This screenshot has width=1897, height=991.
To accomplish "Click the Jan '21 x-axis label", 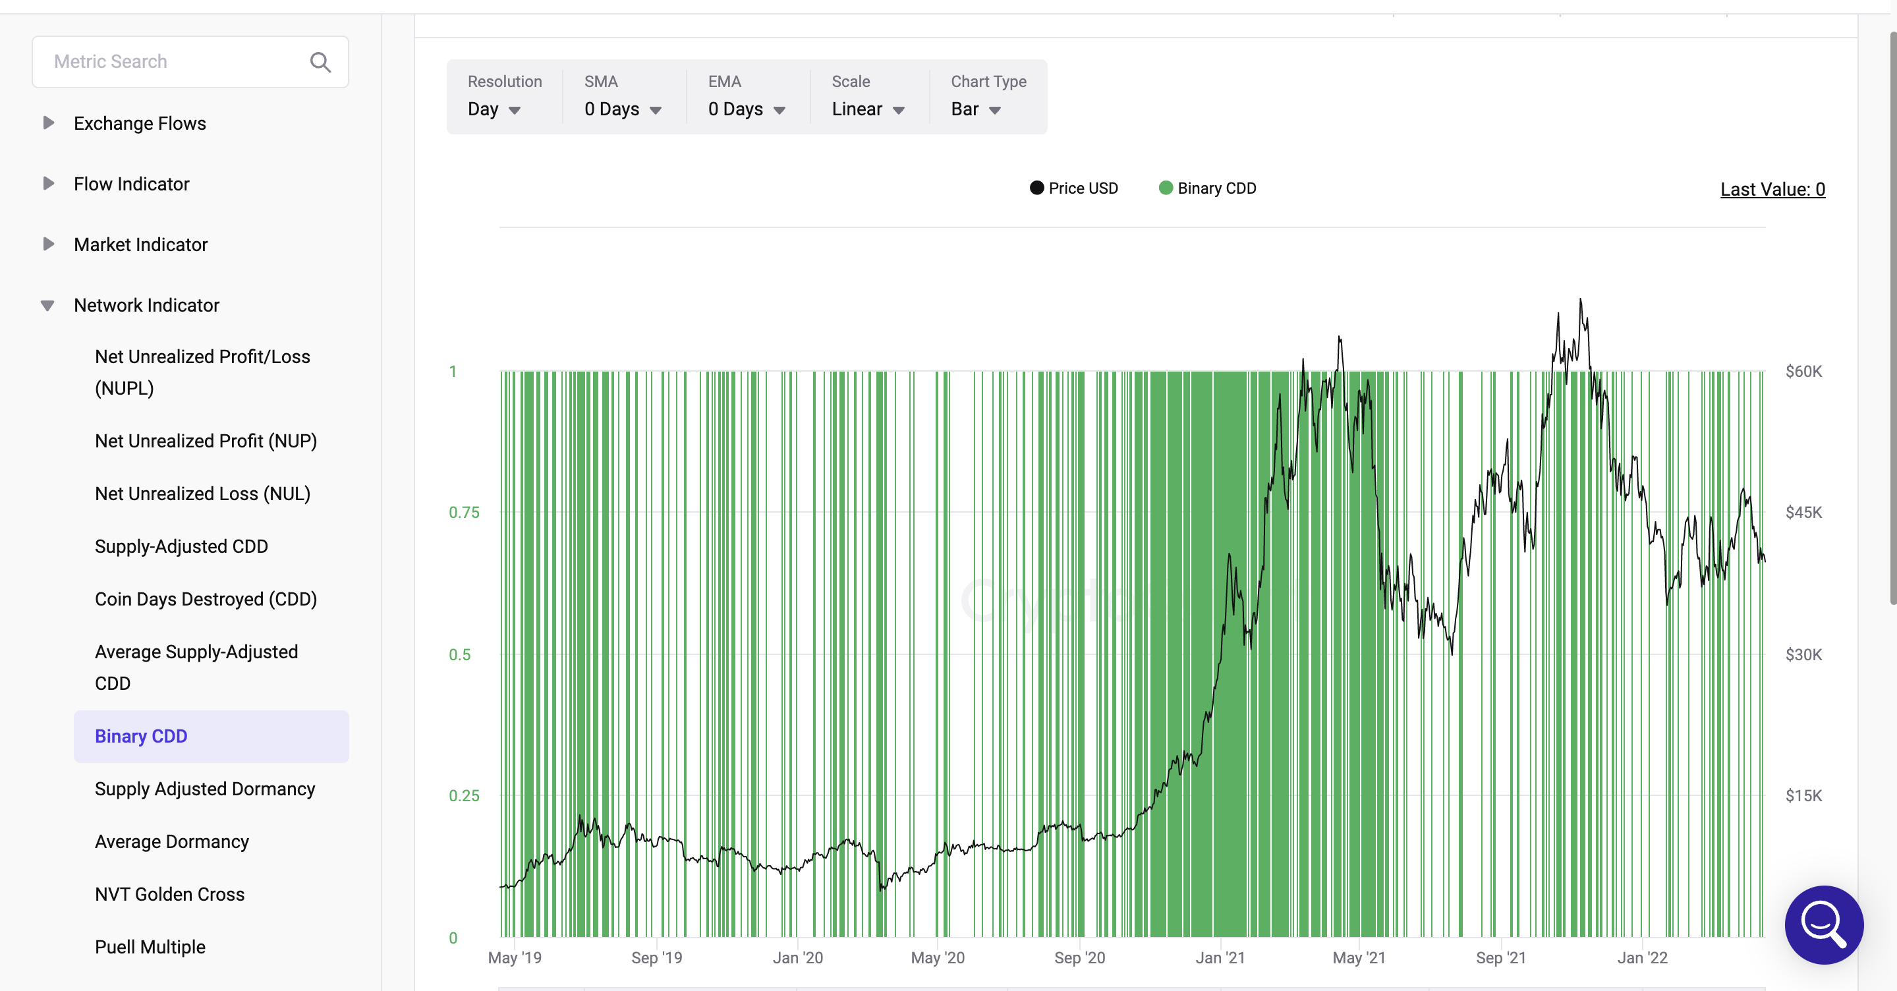I will tap(1220, 957).
